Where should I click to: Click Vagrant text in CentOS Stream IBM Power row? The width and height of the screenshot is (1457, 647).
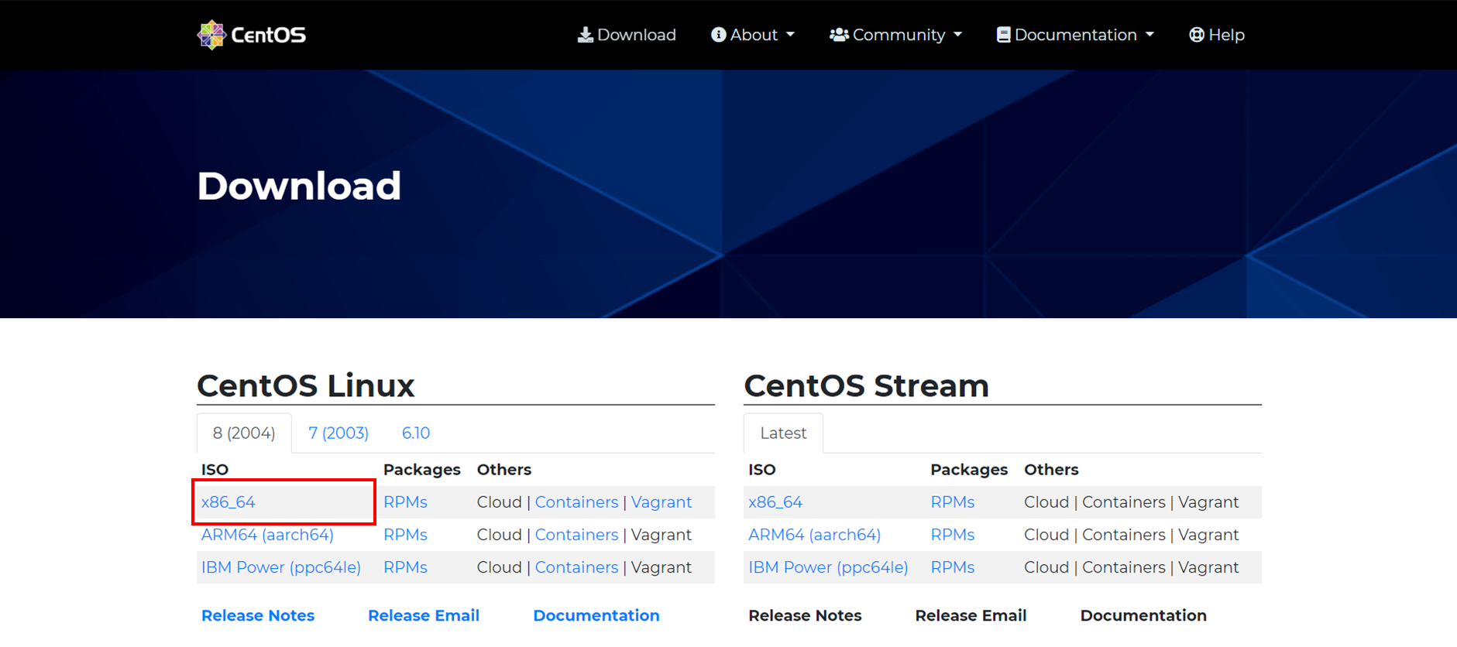click(1208, 567)
